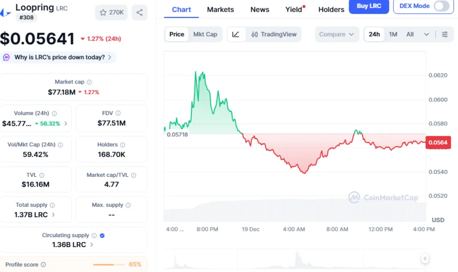Click the chart range slider handle
Screen dimensions: 458x272
425,259
